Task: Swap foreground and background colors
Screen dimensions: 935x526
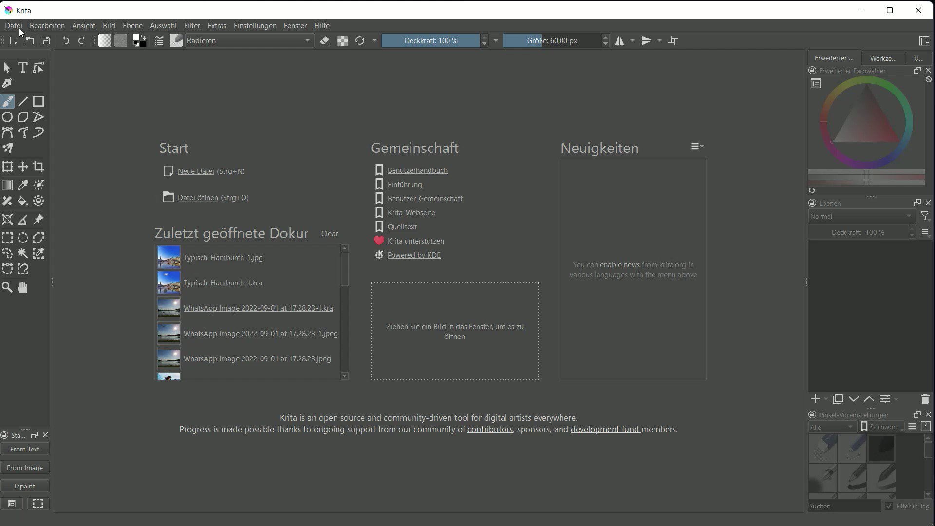Action: (x=144, y=37)
